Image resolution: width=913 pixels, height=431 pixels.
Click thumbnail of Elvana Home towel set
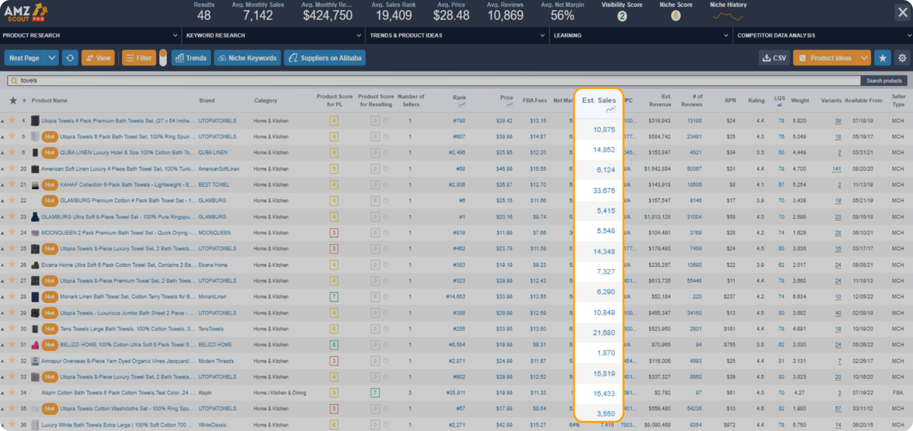pyautogui.click(x=35, y=265)
